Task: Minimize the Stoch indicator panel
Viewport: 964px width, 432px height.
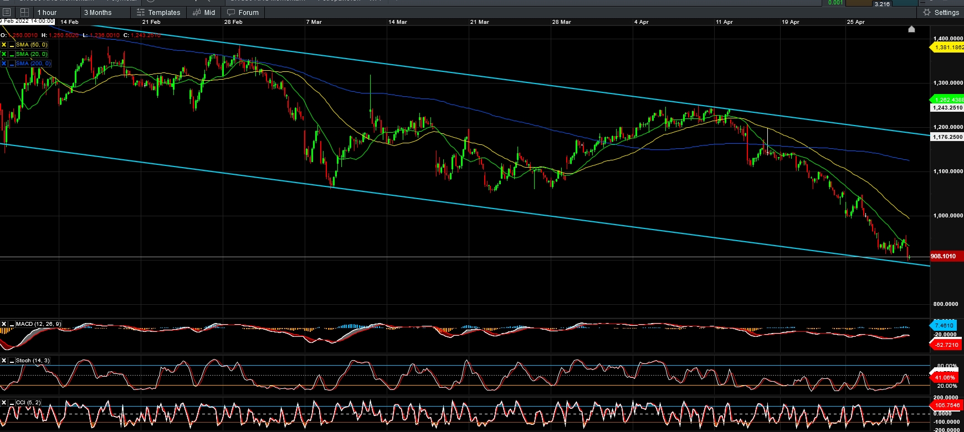Action: (x=12, y=361)
